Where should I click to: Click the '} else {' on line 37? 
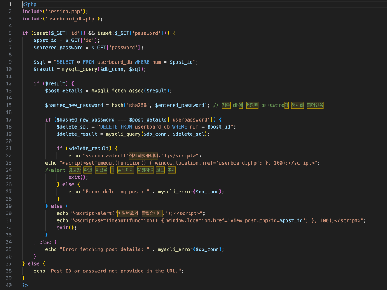pyautogui.click(x=34, y=264)
